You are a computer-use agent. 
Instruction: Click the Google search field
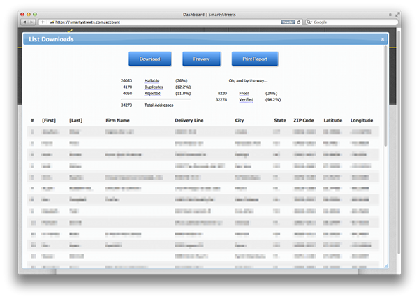(351, 22)
